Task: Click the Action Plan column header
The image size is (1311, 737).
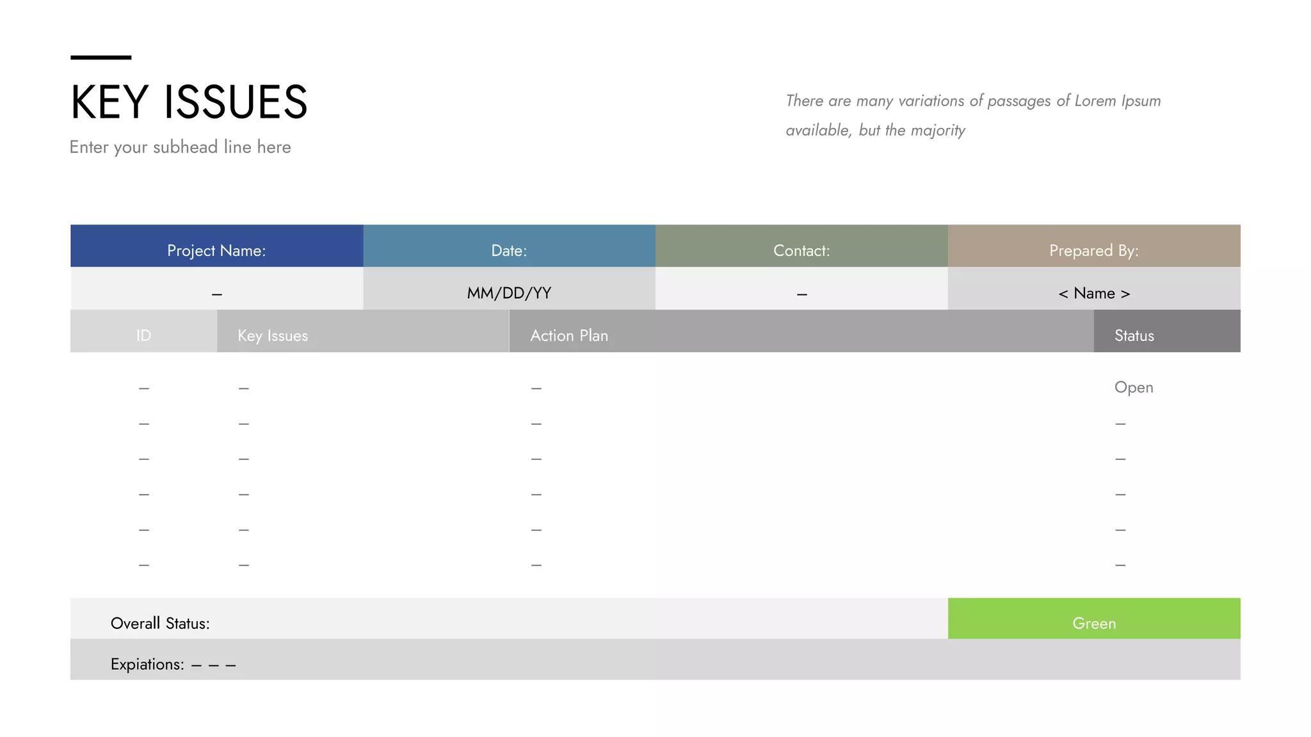Action: click(x=569, y=335)
